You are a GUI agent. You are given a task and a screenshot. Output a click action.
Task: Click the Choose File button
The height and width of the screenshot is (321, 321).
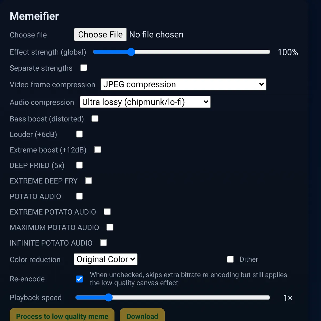(x=100, y=35)
